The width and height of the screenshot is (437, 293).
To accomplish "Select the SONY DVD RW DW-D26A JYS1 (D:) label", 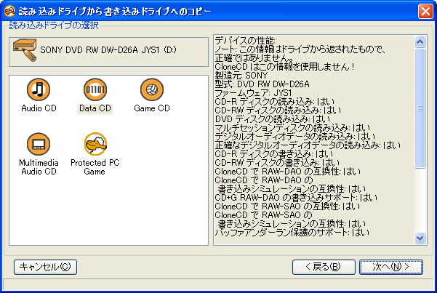I will click(108, 50).
